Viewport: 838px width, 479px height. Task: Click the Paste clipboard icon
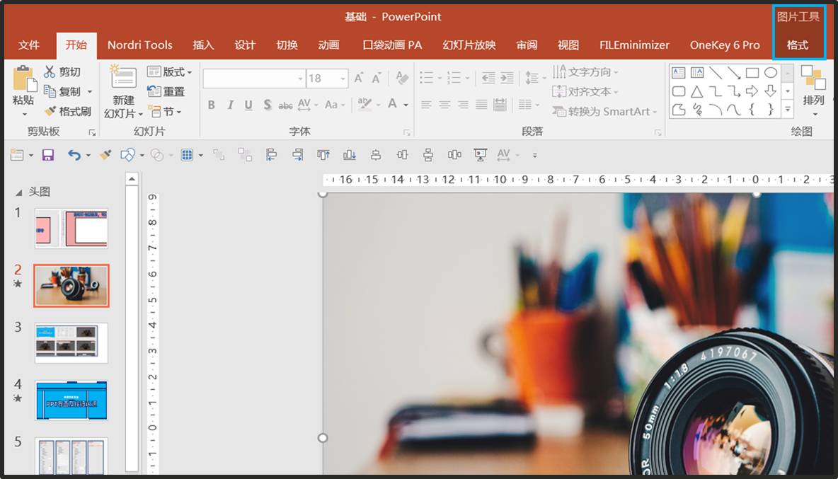coord(23,78)
